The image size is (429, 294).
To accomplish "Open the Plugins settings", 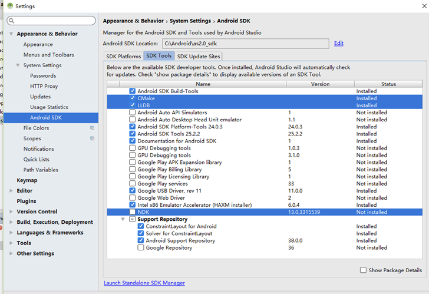I will 27,201.
